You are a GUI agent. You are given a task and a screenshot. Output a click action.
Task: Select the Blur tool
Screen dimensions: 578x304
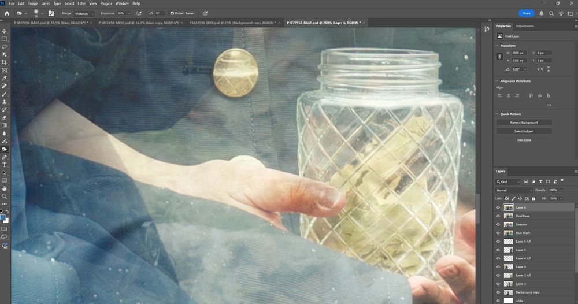pyautogui.click(x=5, y=134)
